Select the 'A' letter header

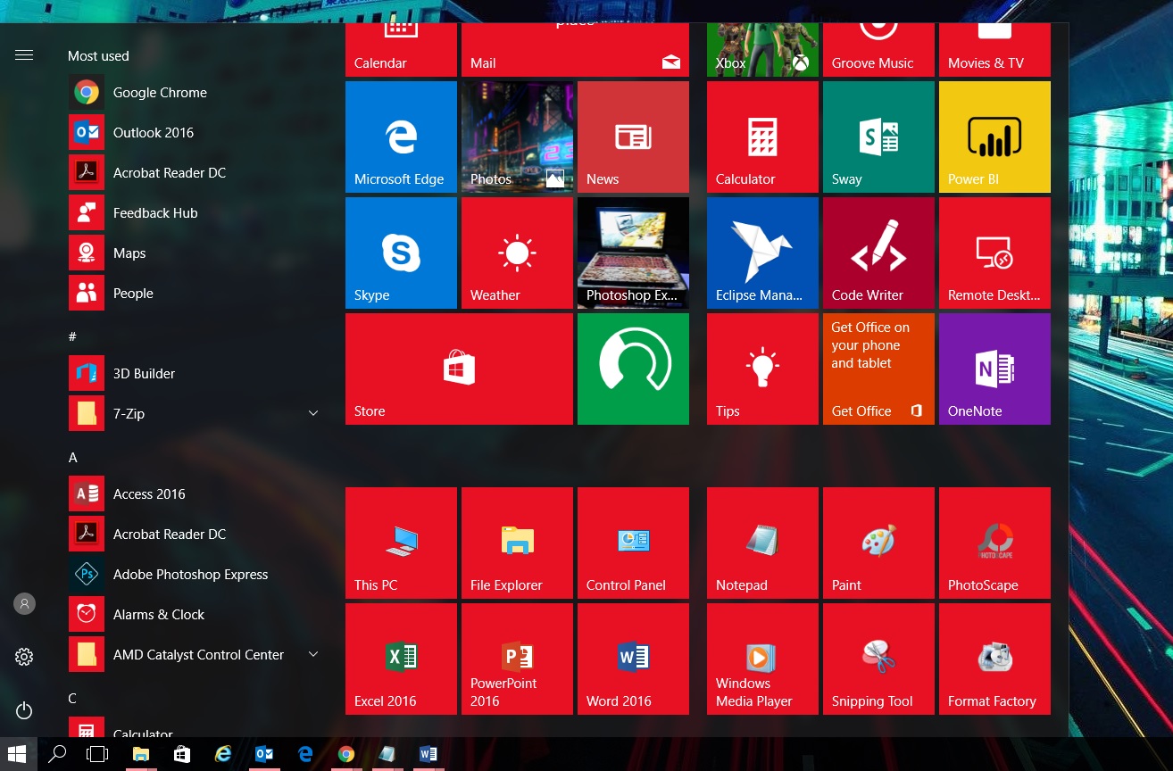point(73,457)
